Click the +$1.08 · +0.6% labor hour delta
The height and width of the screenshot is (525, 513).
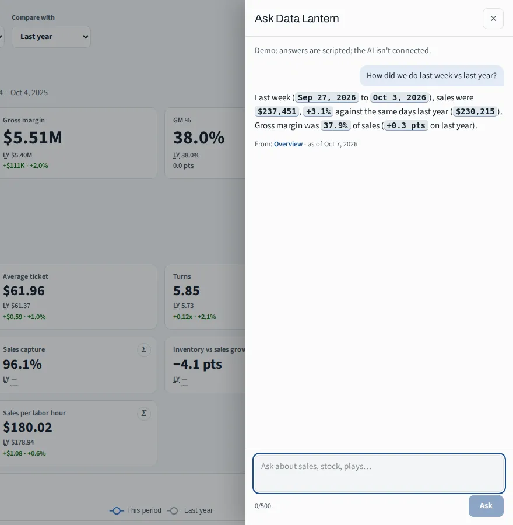tap(24, 453)
